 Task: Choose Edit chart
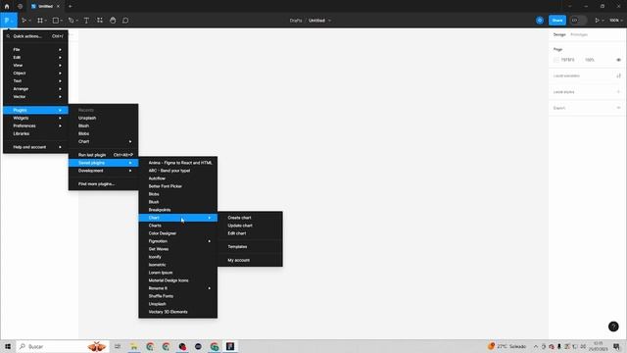(x=251, y=233)
